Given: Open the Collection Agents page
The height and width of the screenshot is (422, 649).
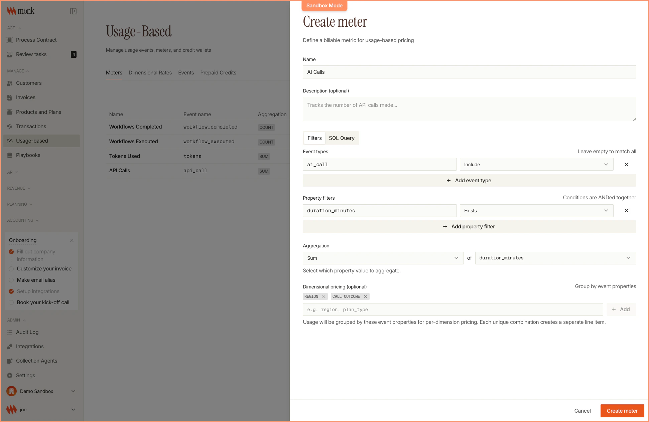Looking at the screenshot, I should pyautogui.click(x=37, y=361).
